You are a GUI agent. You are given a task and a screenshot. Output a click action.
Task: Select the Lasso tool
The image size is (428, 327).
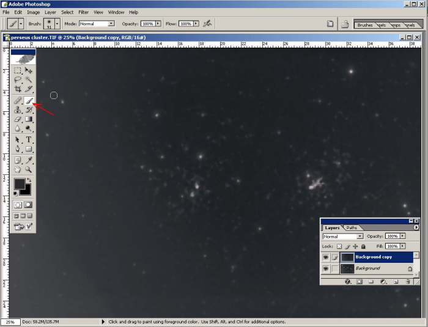tap(18, 79)
